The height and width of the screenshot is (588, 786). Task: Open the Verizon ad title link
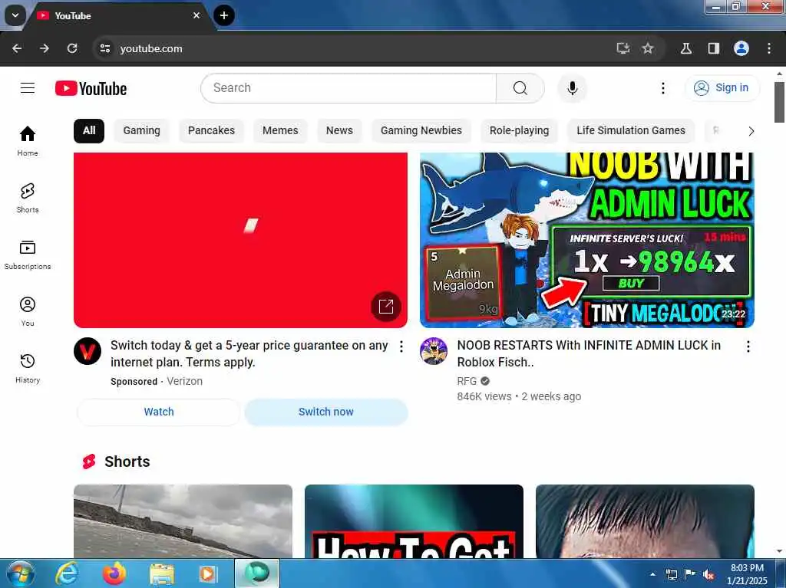tap(249, 353)
